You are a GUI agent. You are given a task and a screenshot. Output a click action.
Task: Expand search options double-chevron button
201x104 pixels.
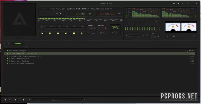point(84,100)
